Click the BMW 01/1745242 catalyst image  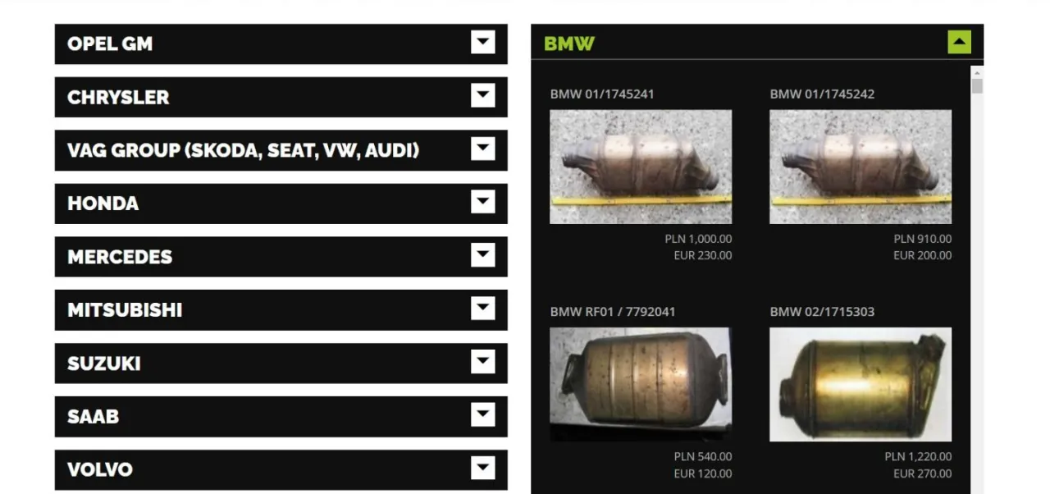click(861, 167)
